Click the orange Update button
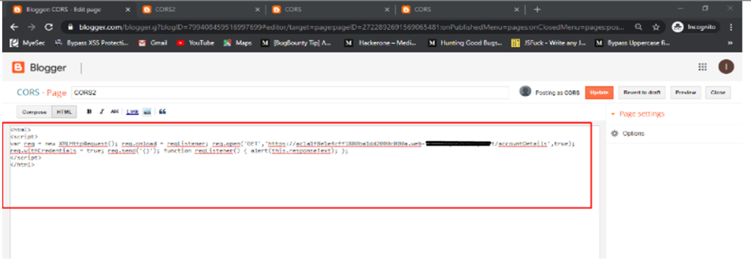This screenshot has width=751, height=274. [x=599, y=93]
